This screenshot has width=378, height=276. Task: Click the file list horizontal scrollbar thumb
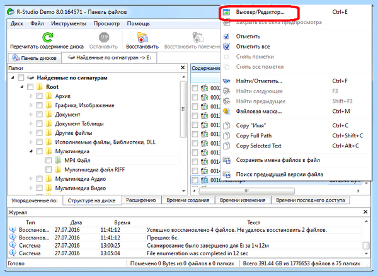coord(246,191)
